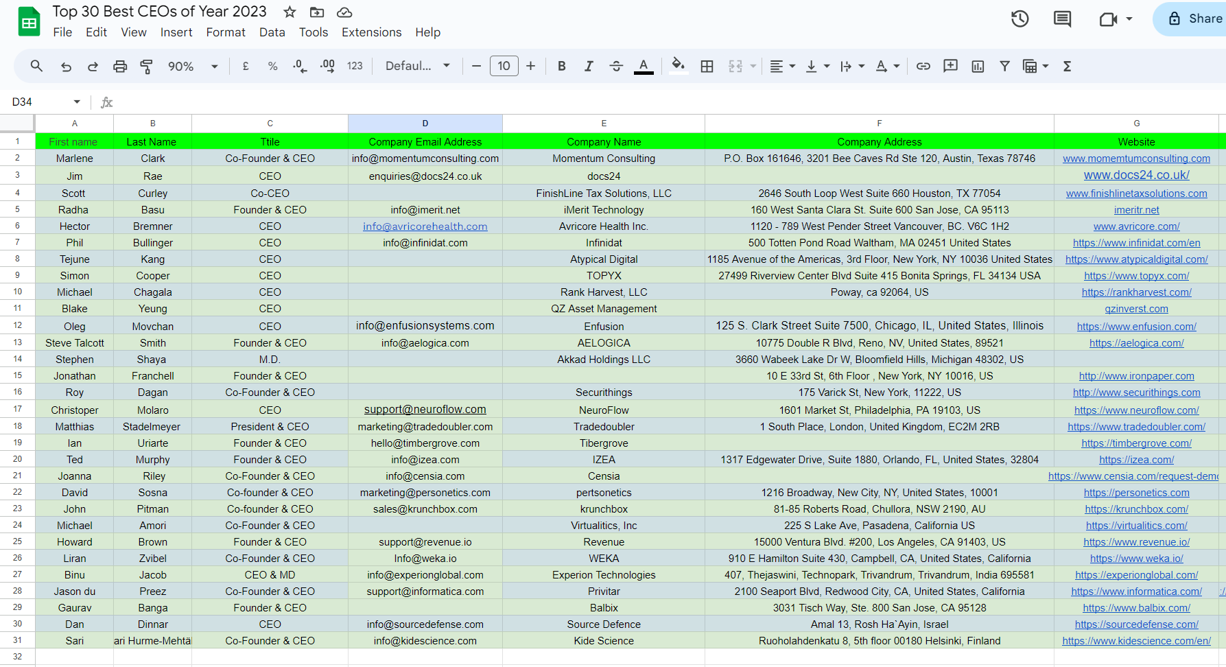Open fill color picker

pyautogui.click(x=678, y=66)
